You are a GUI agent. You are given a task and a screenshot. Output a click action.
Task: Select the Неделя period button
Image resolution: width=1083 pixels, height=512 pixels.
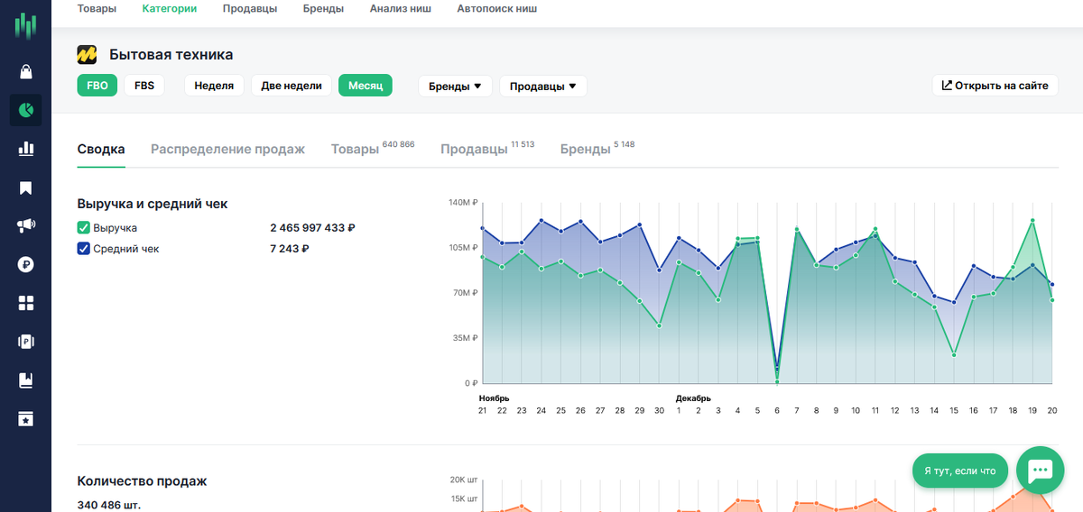click(214, 86)
